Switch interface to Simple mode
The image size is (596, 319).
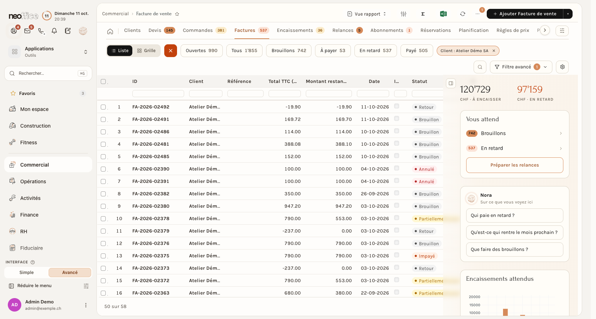27,273
